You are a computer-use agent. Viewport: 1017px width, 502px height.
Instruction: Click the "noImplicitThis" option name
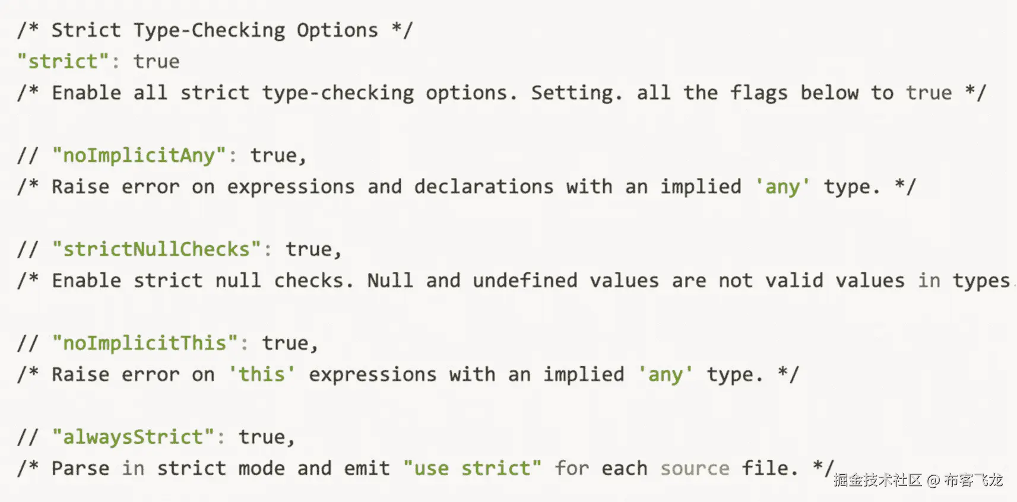[145, 343]
